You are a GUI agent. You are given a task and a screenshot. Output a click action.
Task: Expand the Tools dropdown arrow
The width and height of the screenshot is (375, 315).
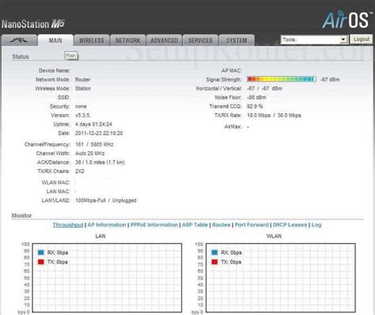pyautogui.click(x=343, y=40)
